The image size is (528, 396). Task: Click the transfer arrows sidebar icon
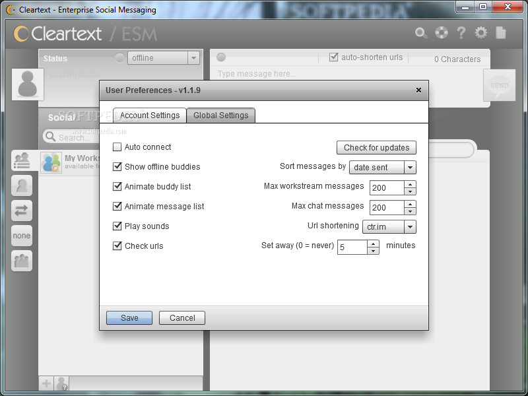coord(22,211)
